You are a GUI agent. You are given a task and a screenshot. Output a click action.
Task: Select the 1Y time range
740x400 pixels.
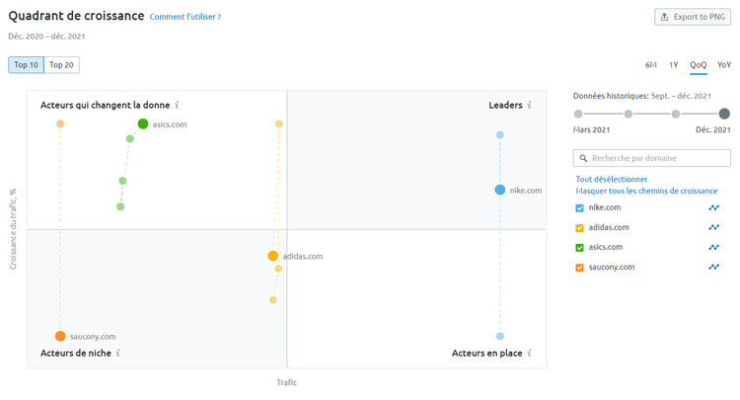[x=674, y=65]
